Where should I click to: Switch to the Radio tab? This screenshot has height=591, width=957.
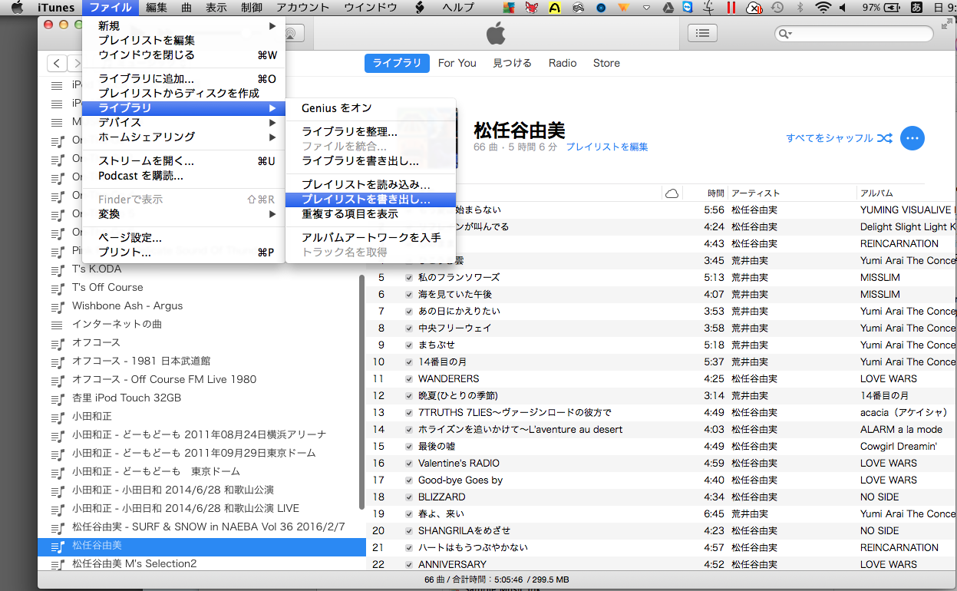563,63
